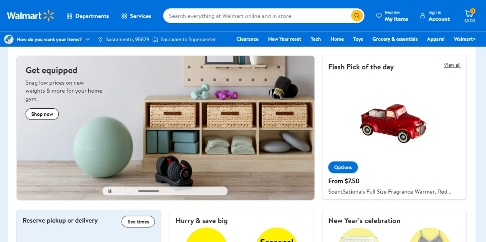486x242 pixels.
Task: Expand the How do you want your items chevron
Action: click(88, 40)
